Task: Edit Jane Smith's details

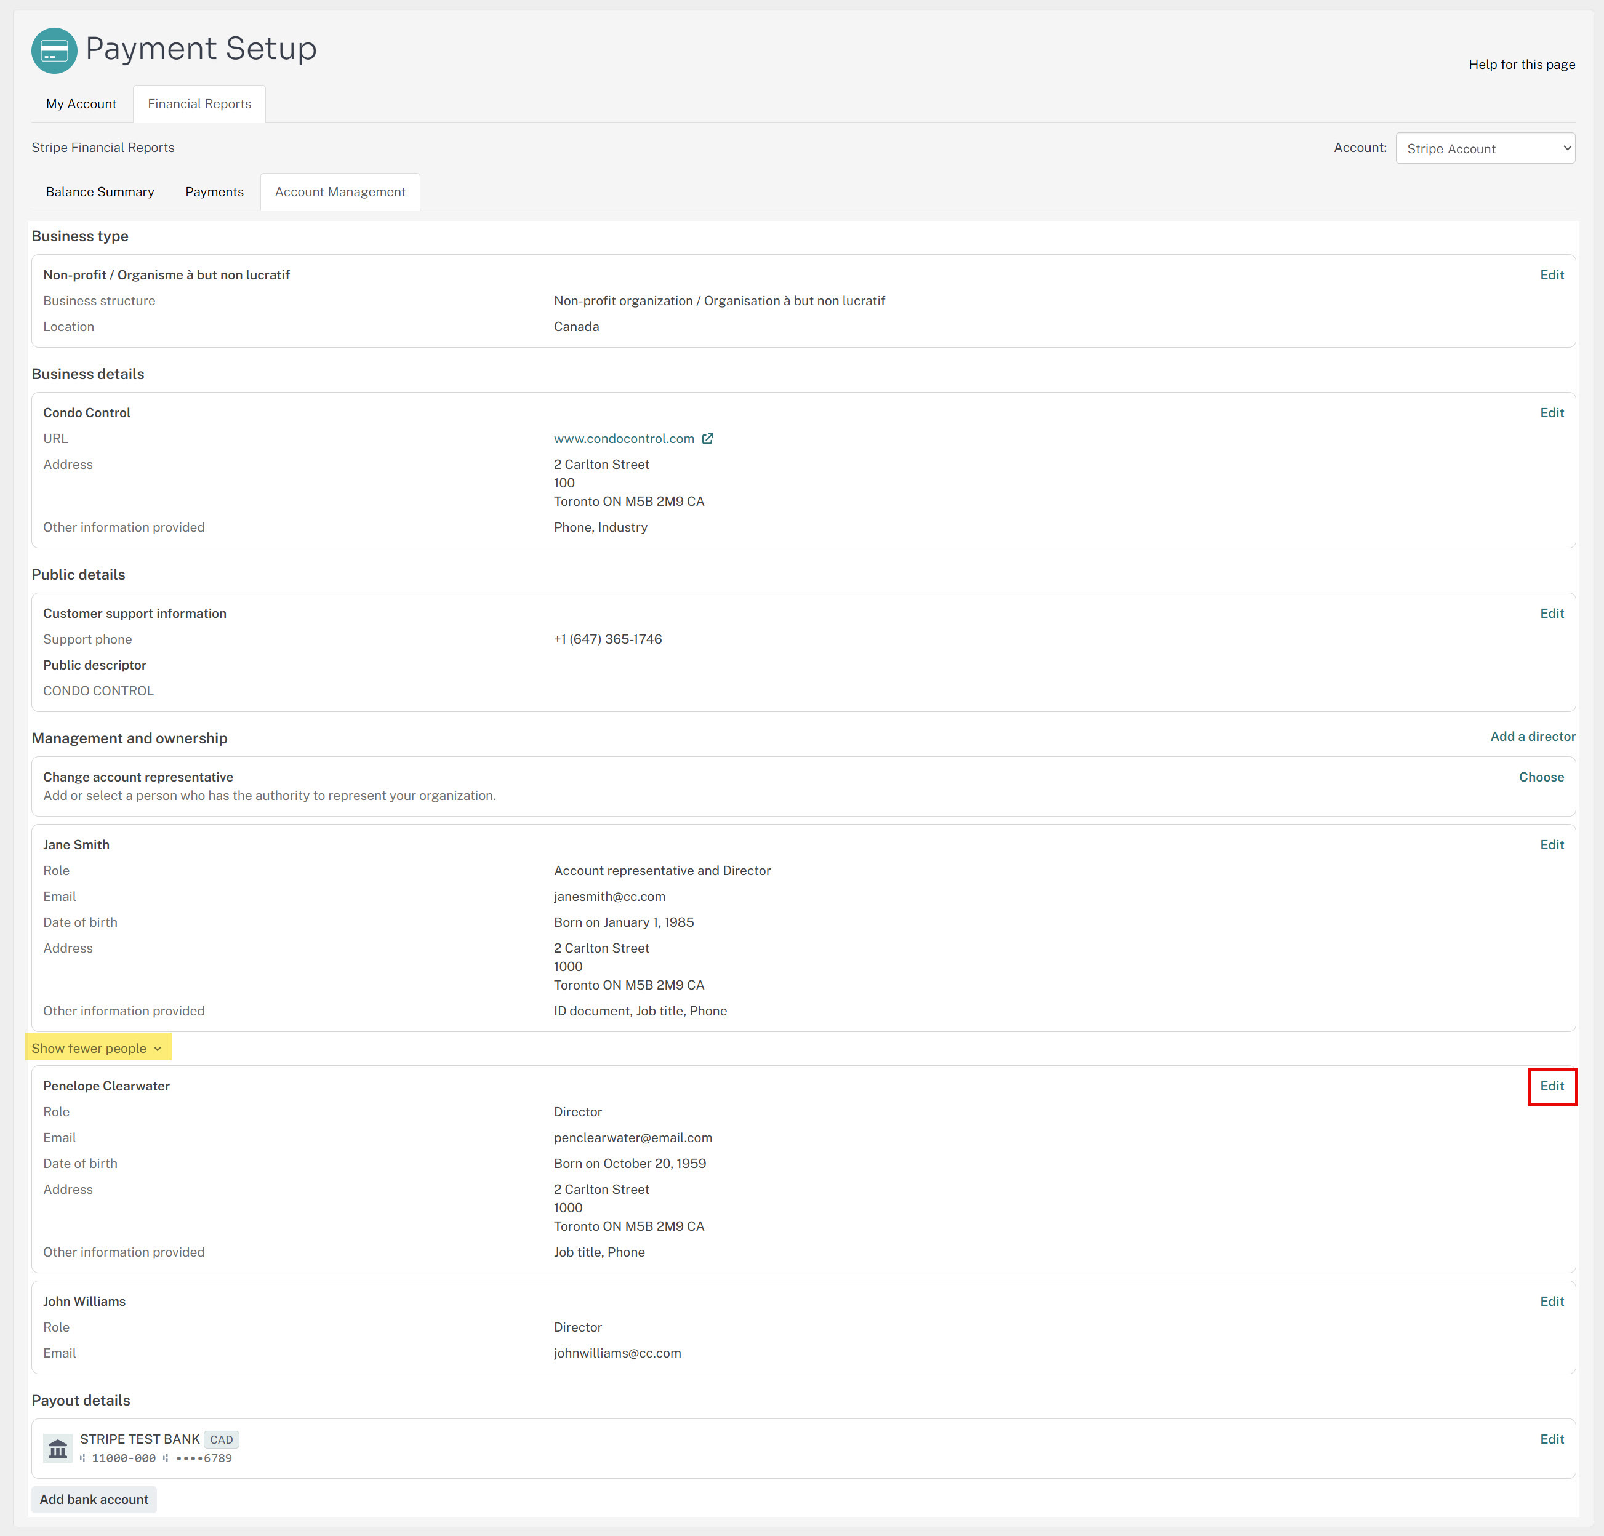Action: [1552, 844]
